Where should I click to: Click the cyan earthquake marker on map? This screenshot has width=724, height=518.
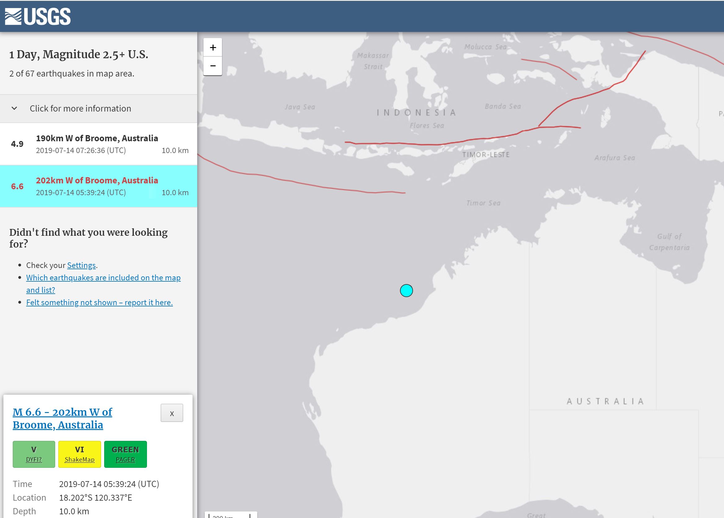[x=406, y=291]
